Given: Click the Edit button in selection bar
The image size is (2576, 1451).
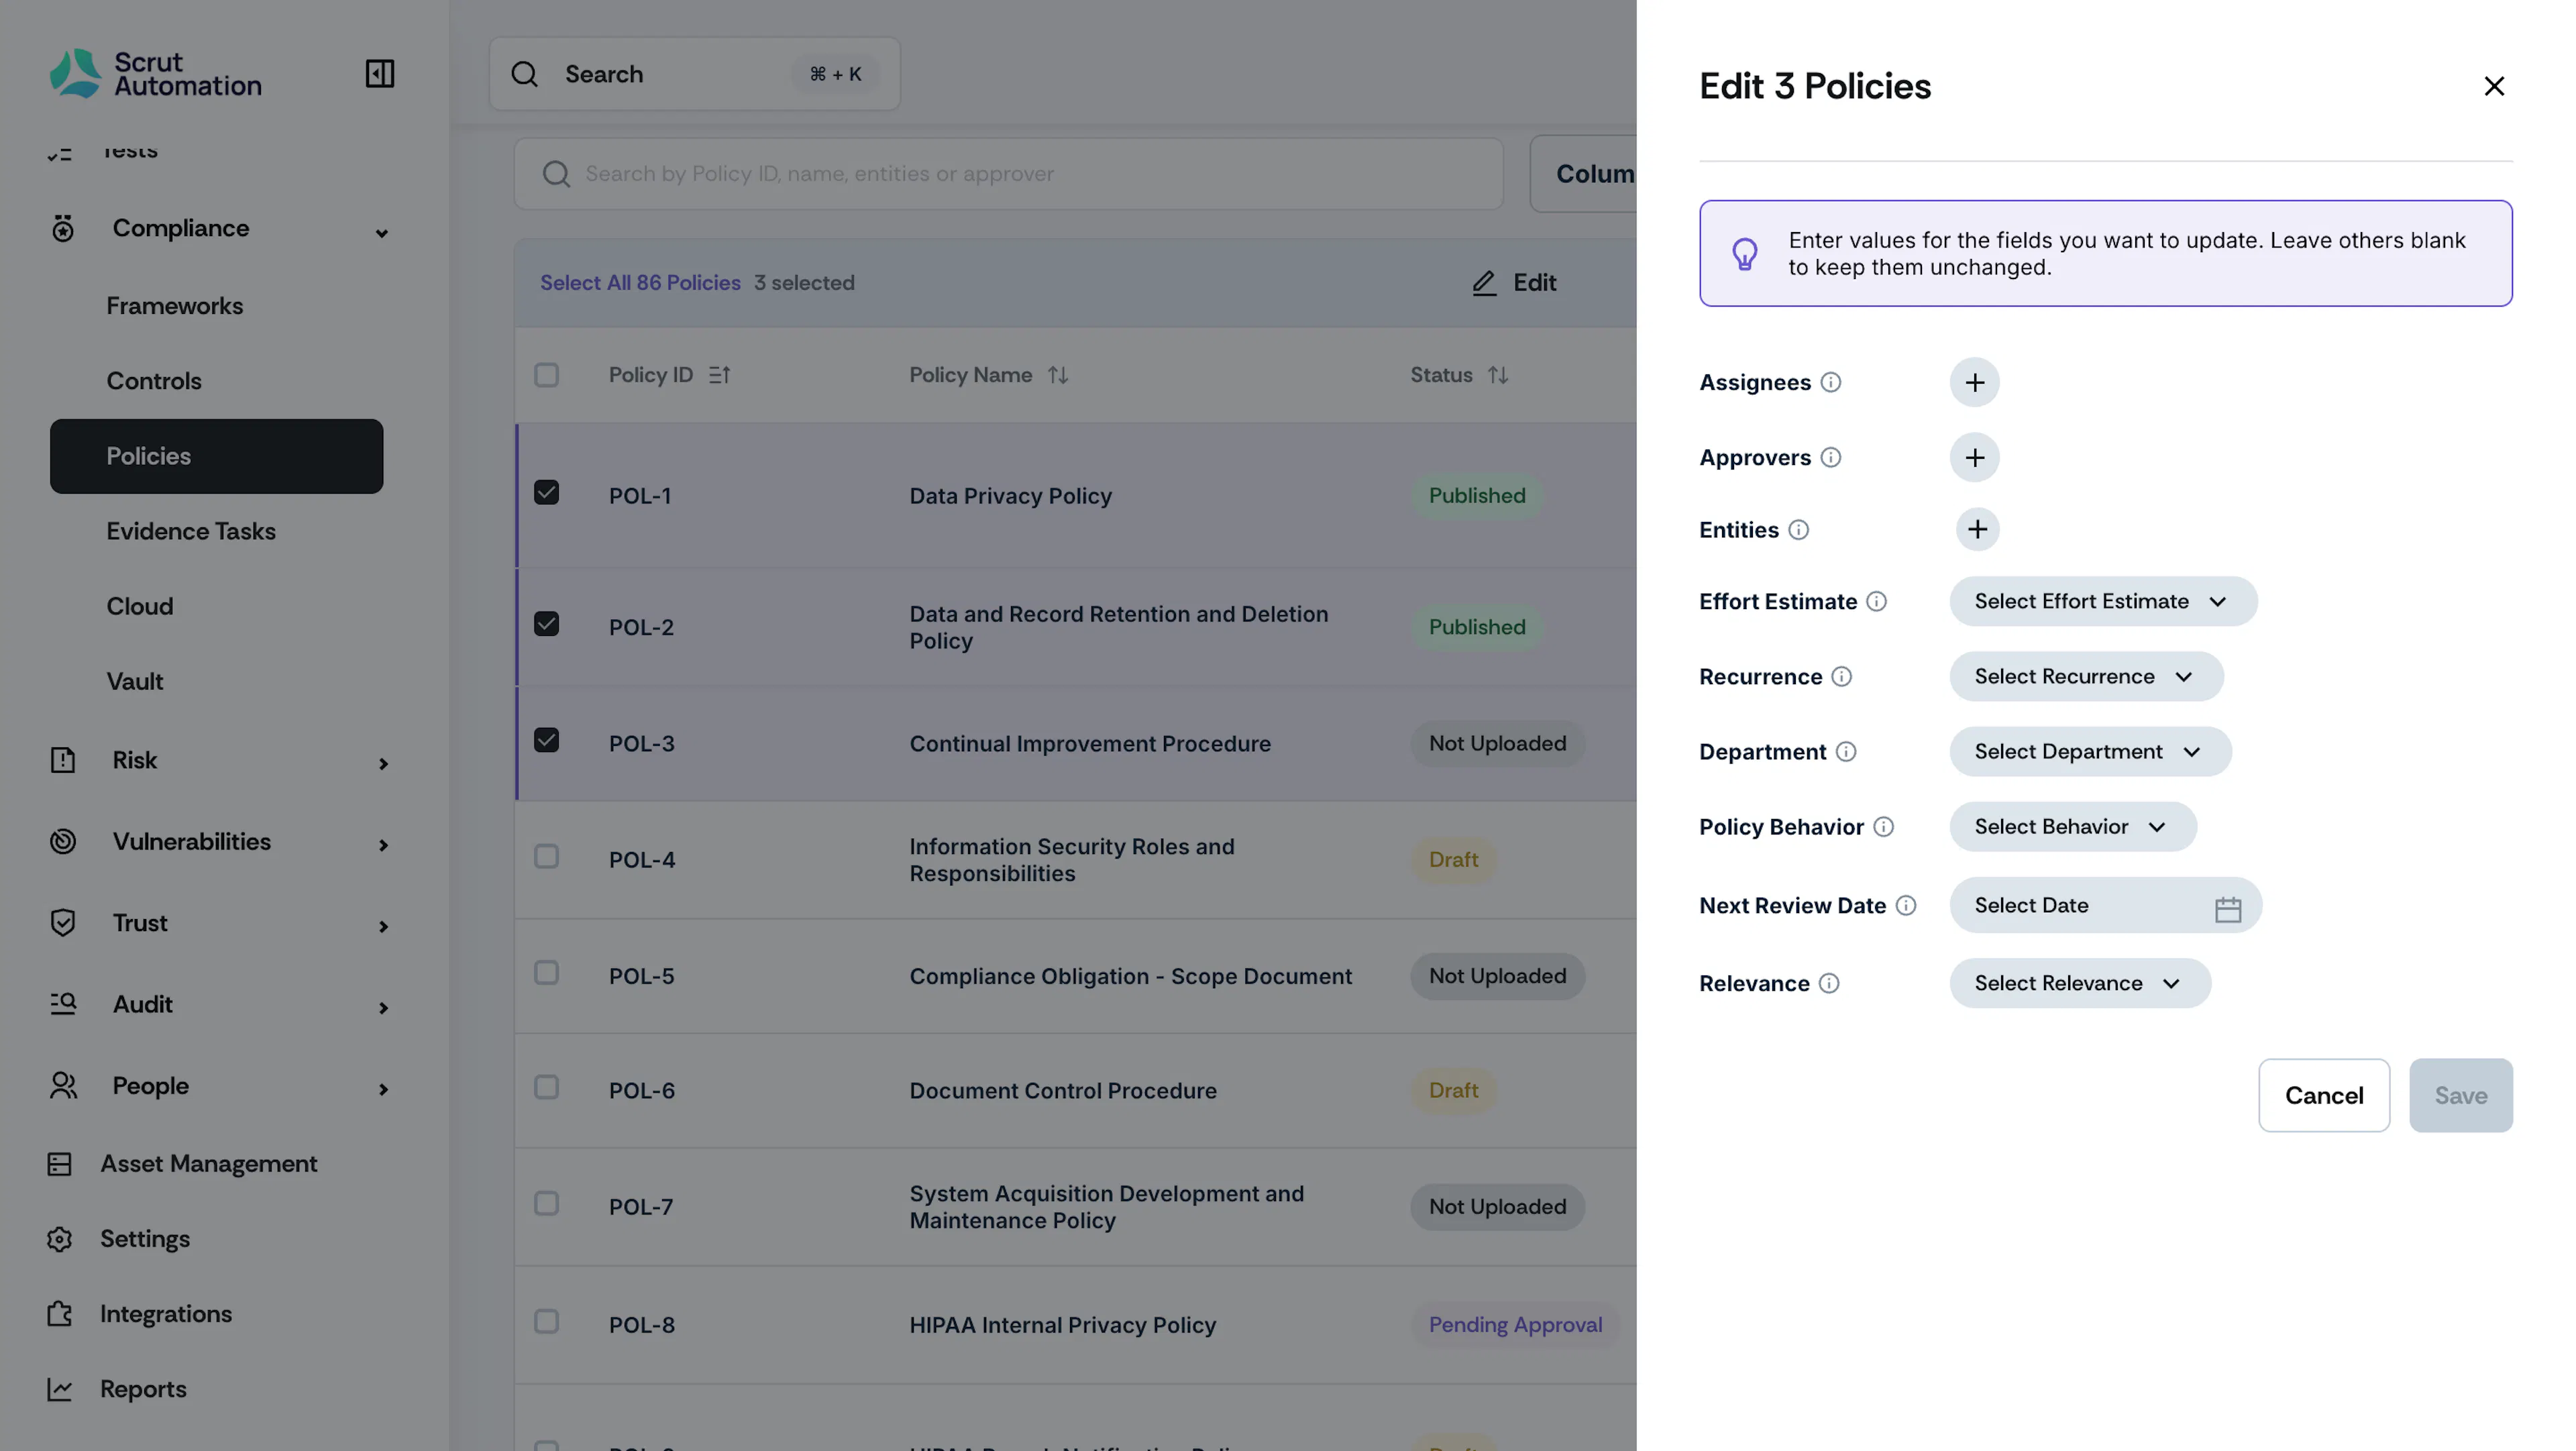Looking at the screenshot, I should pos(1514,283).
